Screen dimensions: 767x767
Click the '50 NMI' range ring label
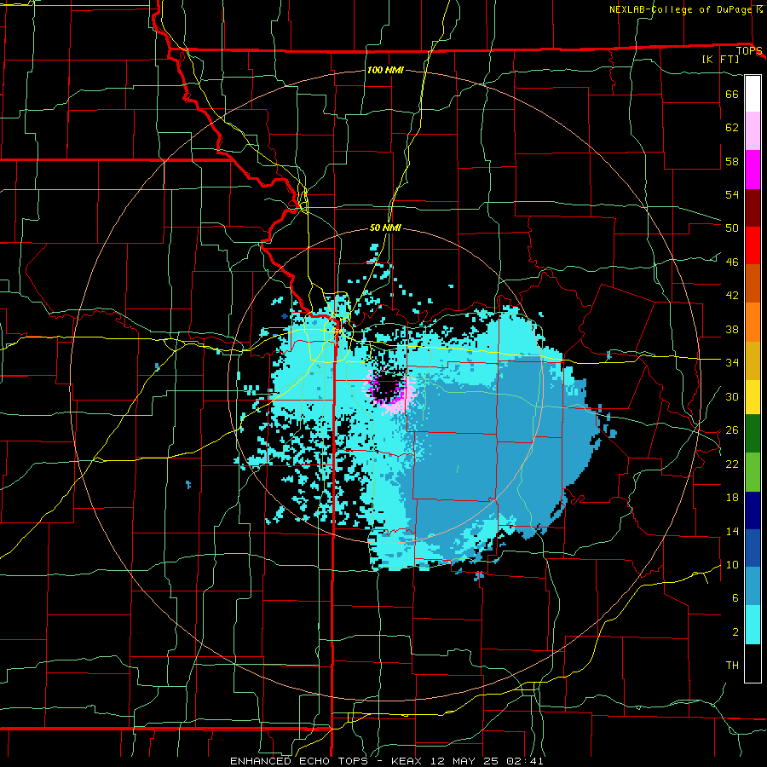point(385,228)
